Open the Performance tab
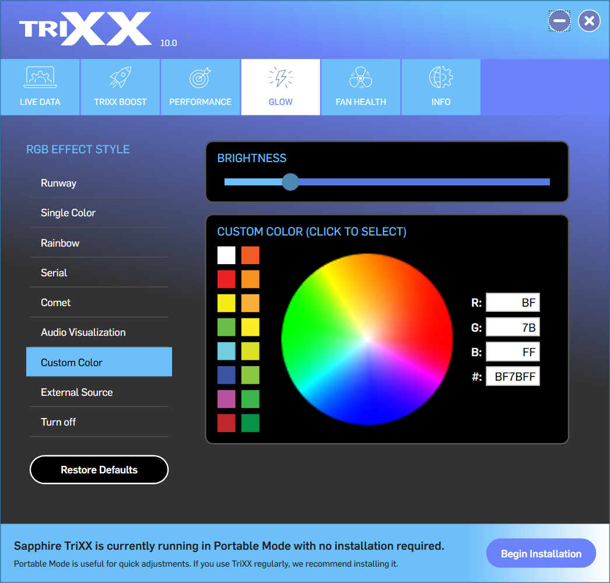This screenshot has height=583, width=610. tap(201, 87)
